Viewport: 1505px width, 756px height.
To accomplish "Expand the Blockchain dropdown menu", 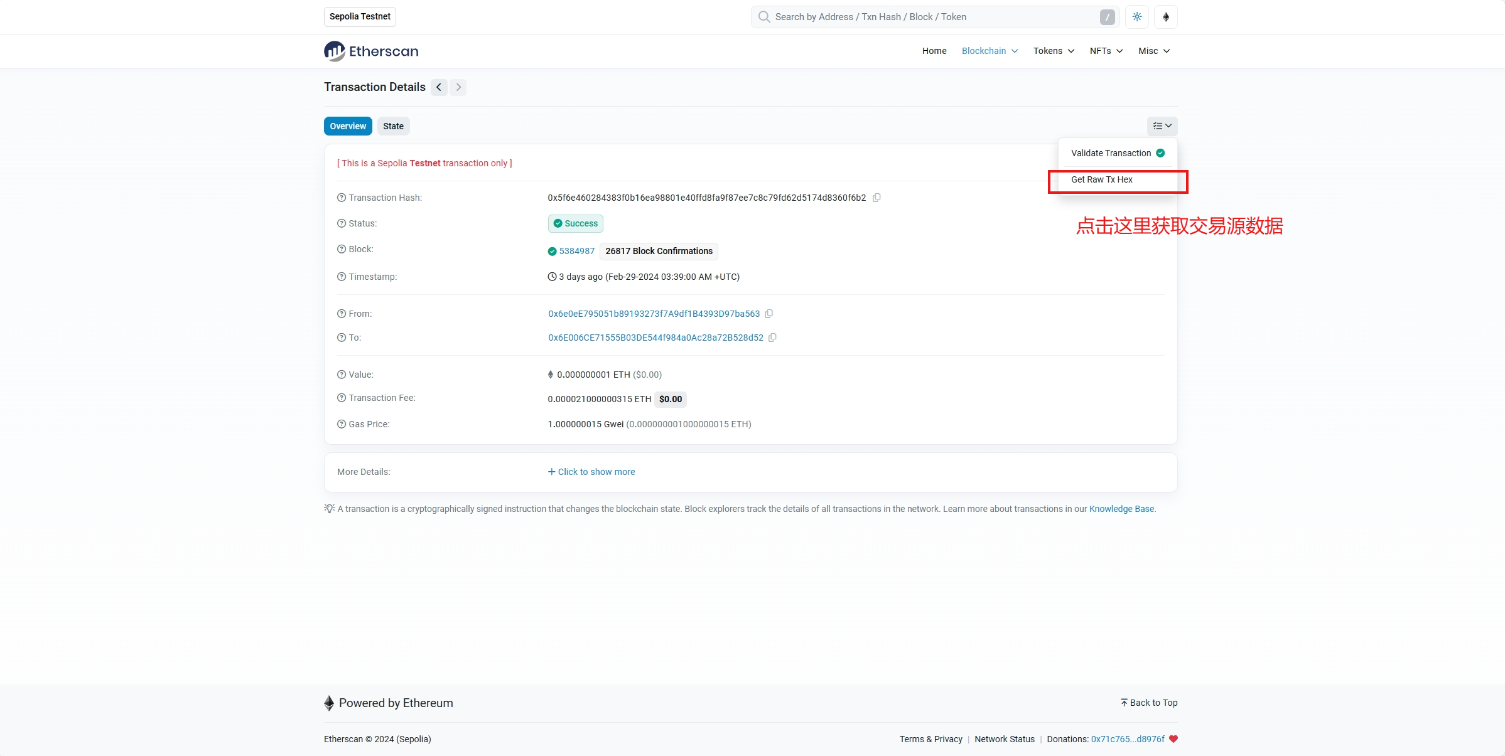I will (x=988, y=50).
